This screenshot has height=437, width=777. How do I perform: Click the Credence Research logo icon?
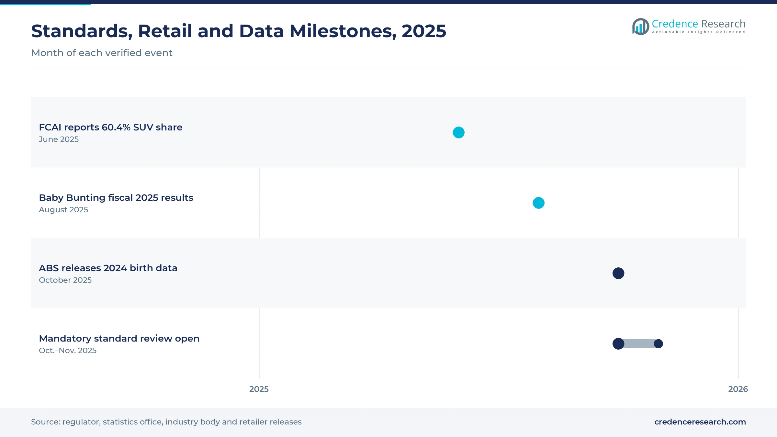pyautogui.click(x=641, y=27)
